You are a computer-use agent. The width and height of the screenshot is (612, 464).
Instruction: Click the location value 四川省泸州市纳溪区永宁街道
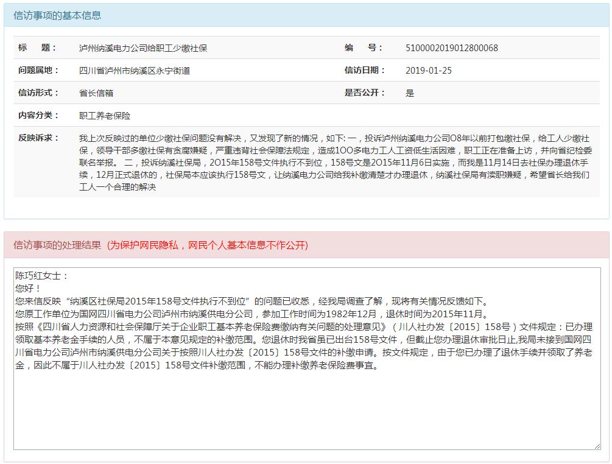(135, 71)
